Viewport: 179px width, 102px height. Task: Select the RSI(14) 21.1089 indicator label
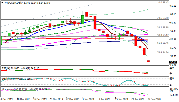pyautogui.click(x=10, y=68)
